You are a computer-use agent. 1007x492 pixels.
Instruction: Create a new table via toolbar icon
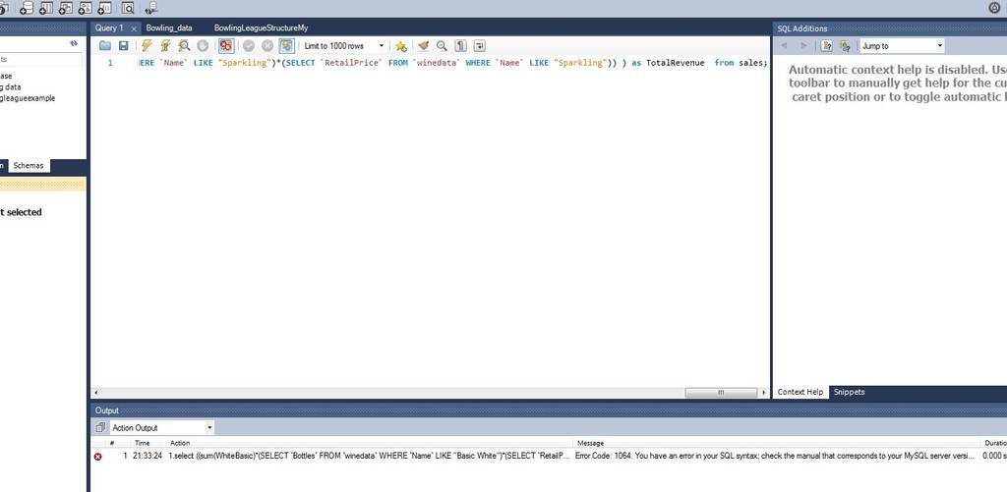46,8
